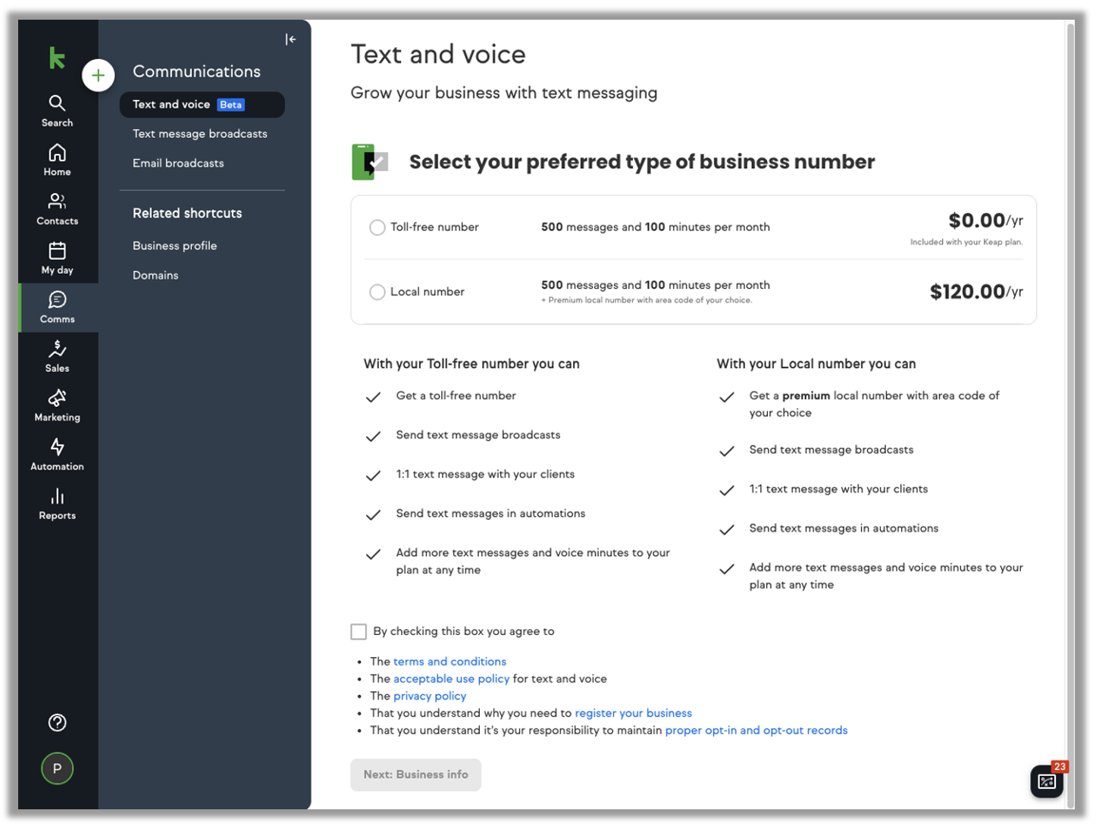The height and width of the screenshot is (829, 1096).
Task: Open Text message broadcasts menu item
Action: coord(200,134)
